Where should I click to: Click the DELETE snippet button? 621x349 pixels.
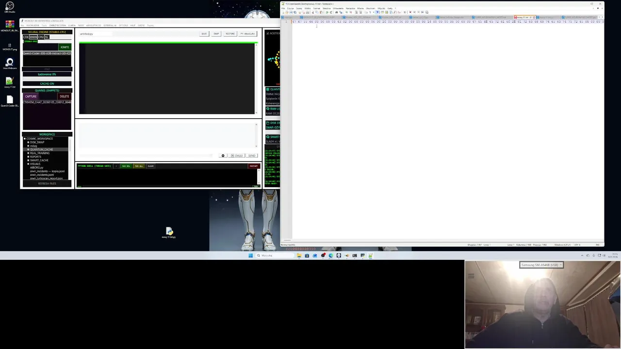coord(65,96)
